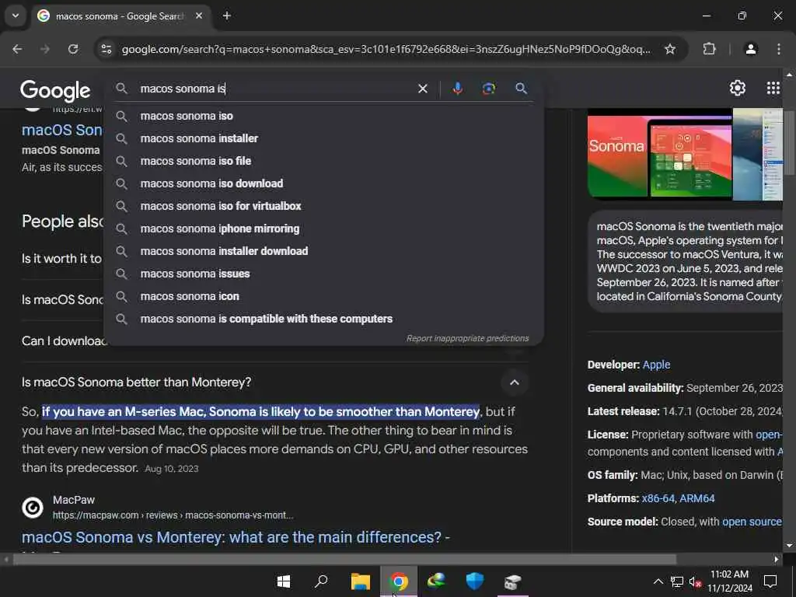Open the x86-64 platform link
The image size is (796, 597).
(658, 498)
